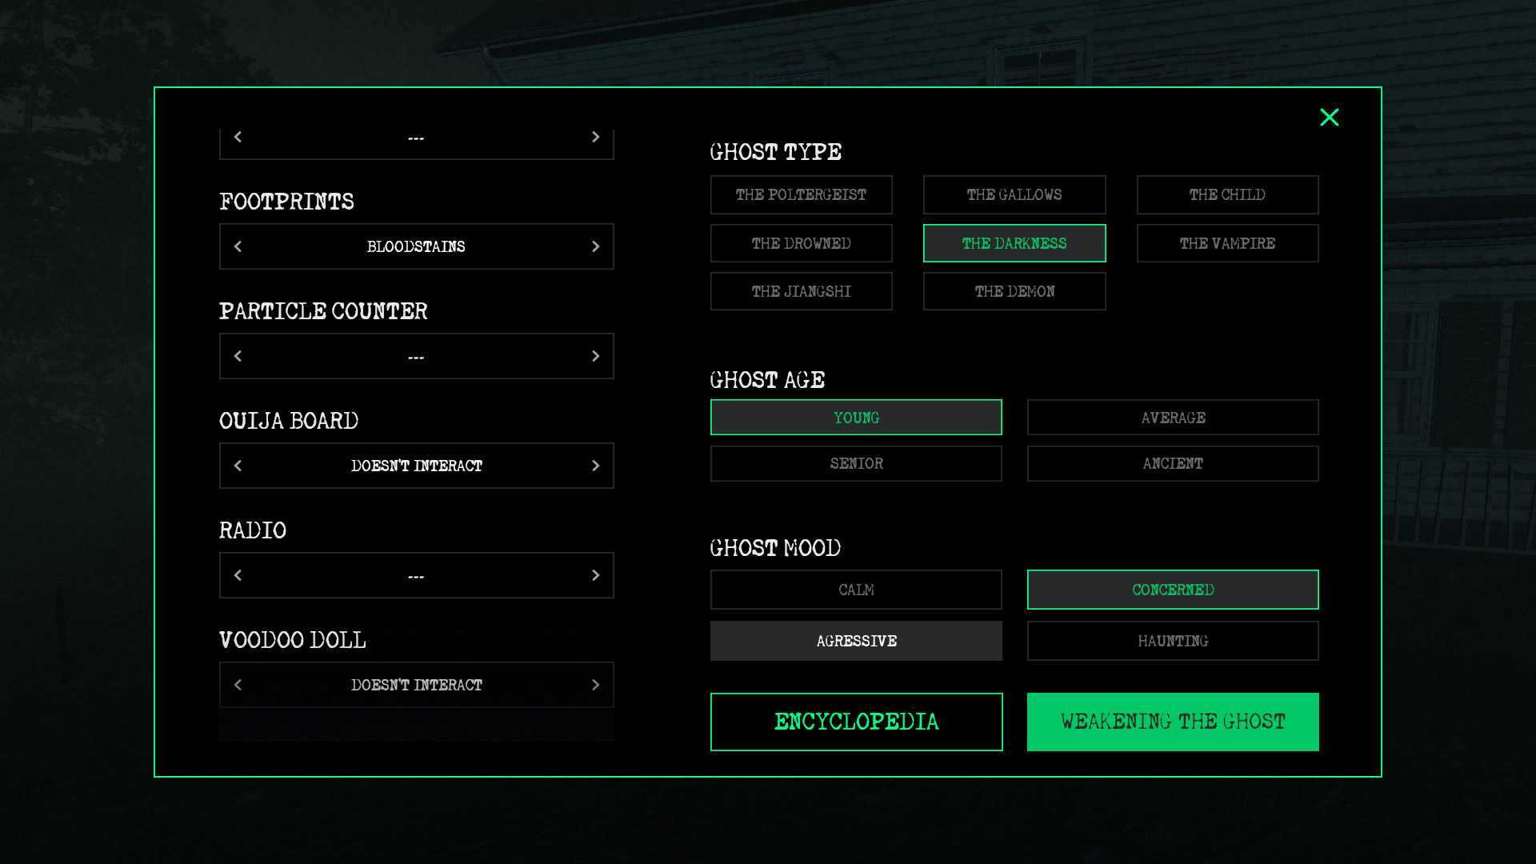1536x864 pixels.
Task: Cycle Voodoo Doll evidence with right arrow
Action: [x=595, y=685]
